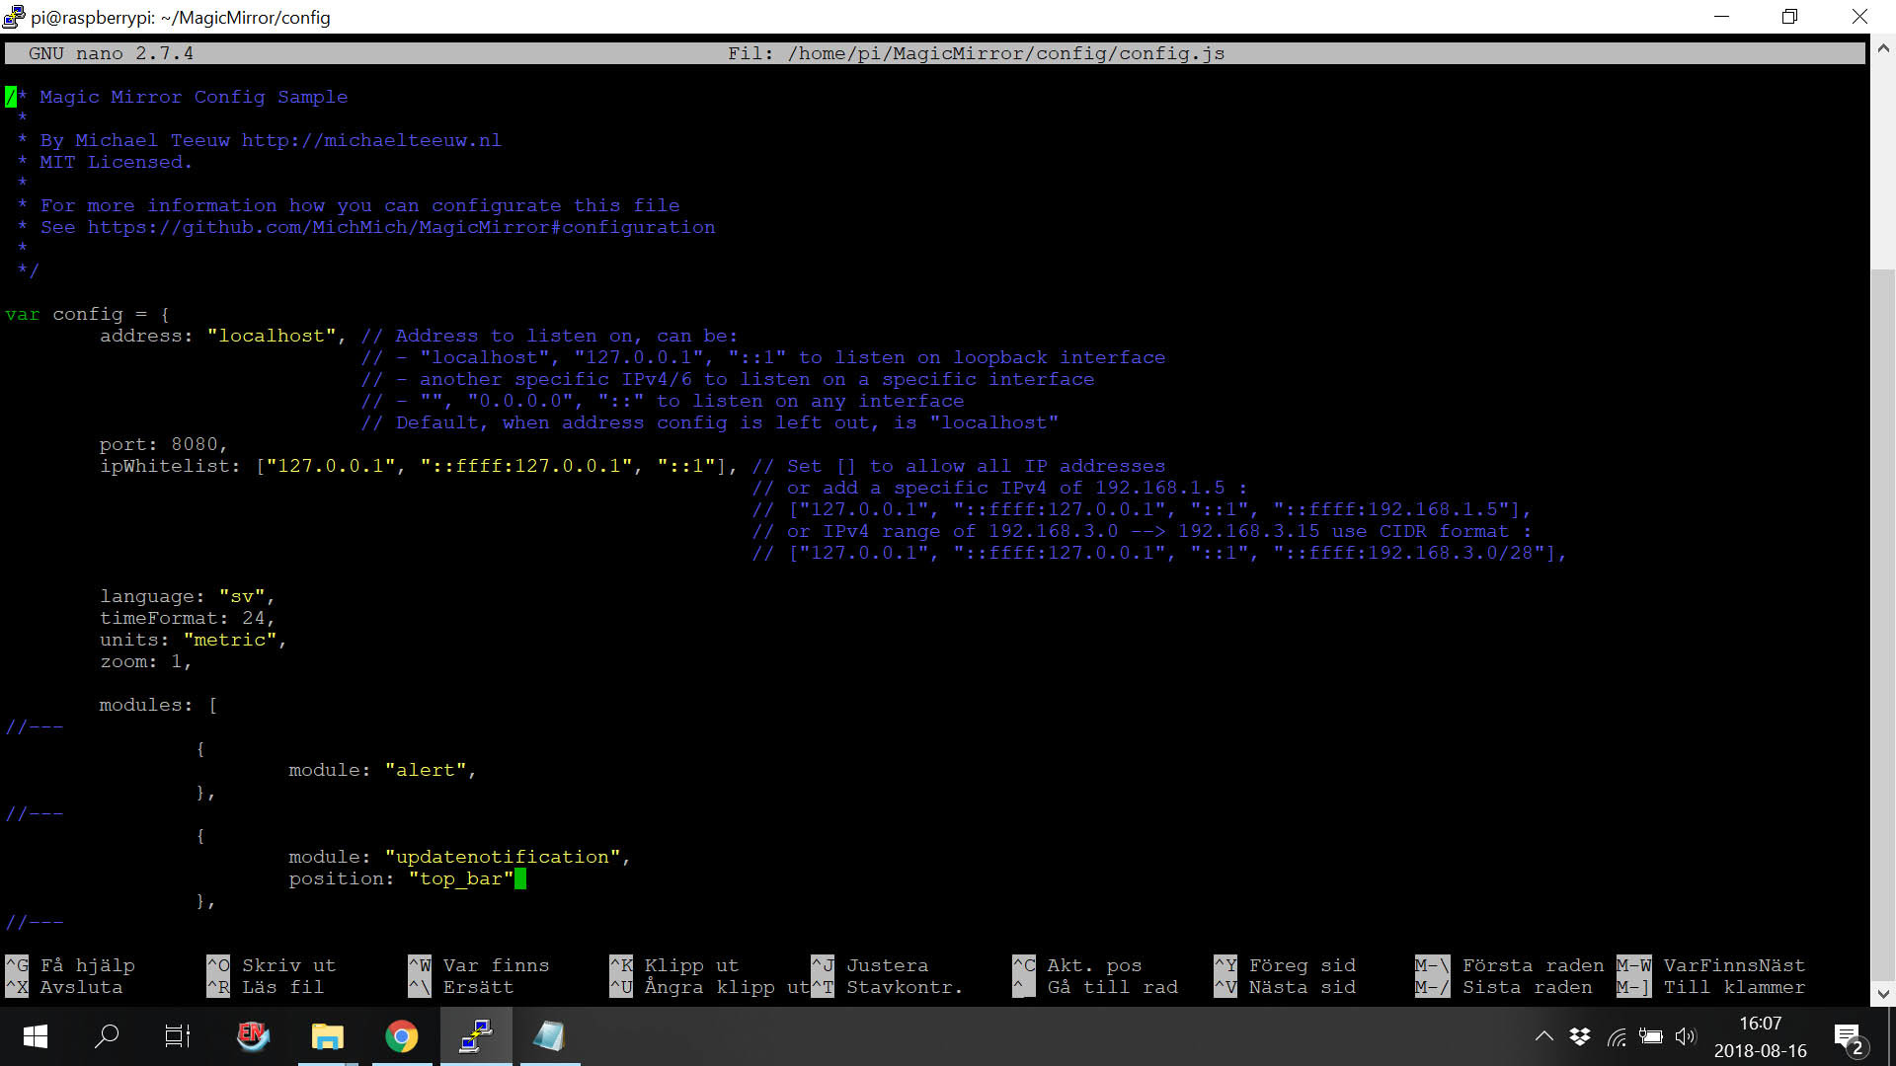Open Google Chrome from the taskbar
This screenshot has height=1066, width=1896.
(x=401, y=1036)
